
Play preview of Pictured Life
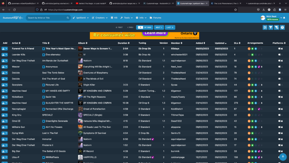coord(44,85)
